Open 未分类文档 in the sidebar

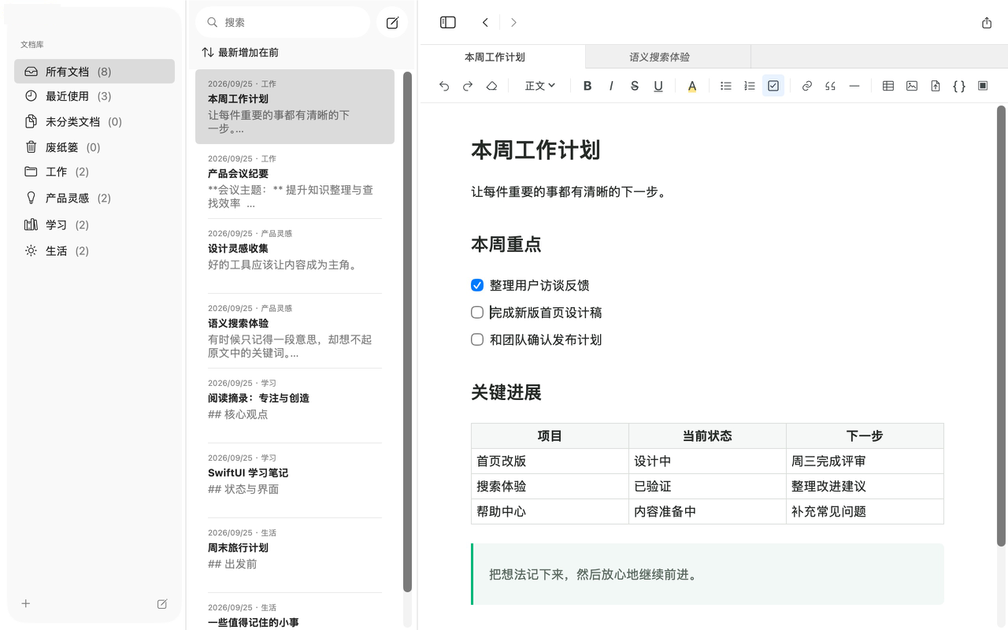point(94,121)
